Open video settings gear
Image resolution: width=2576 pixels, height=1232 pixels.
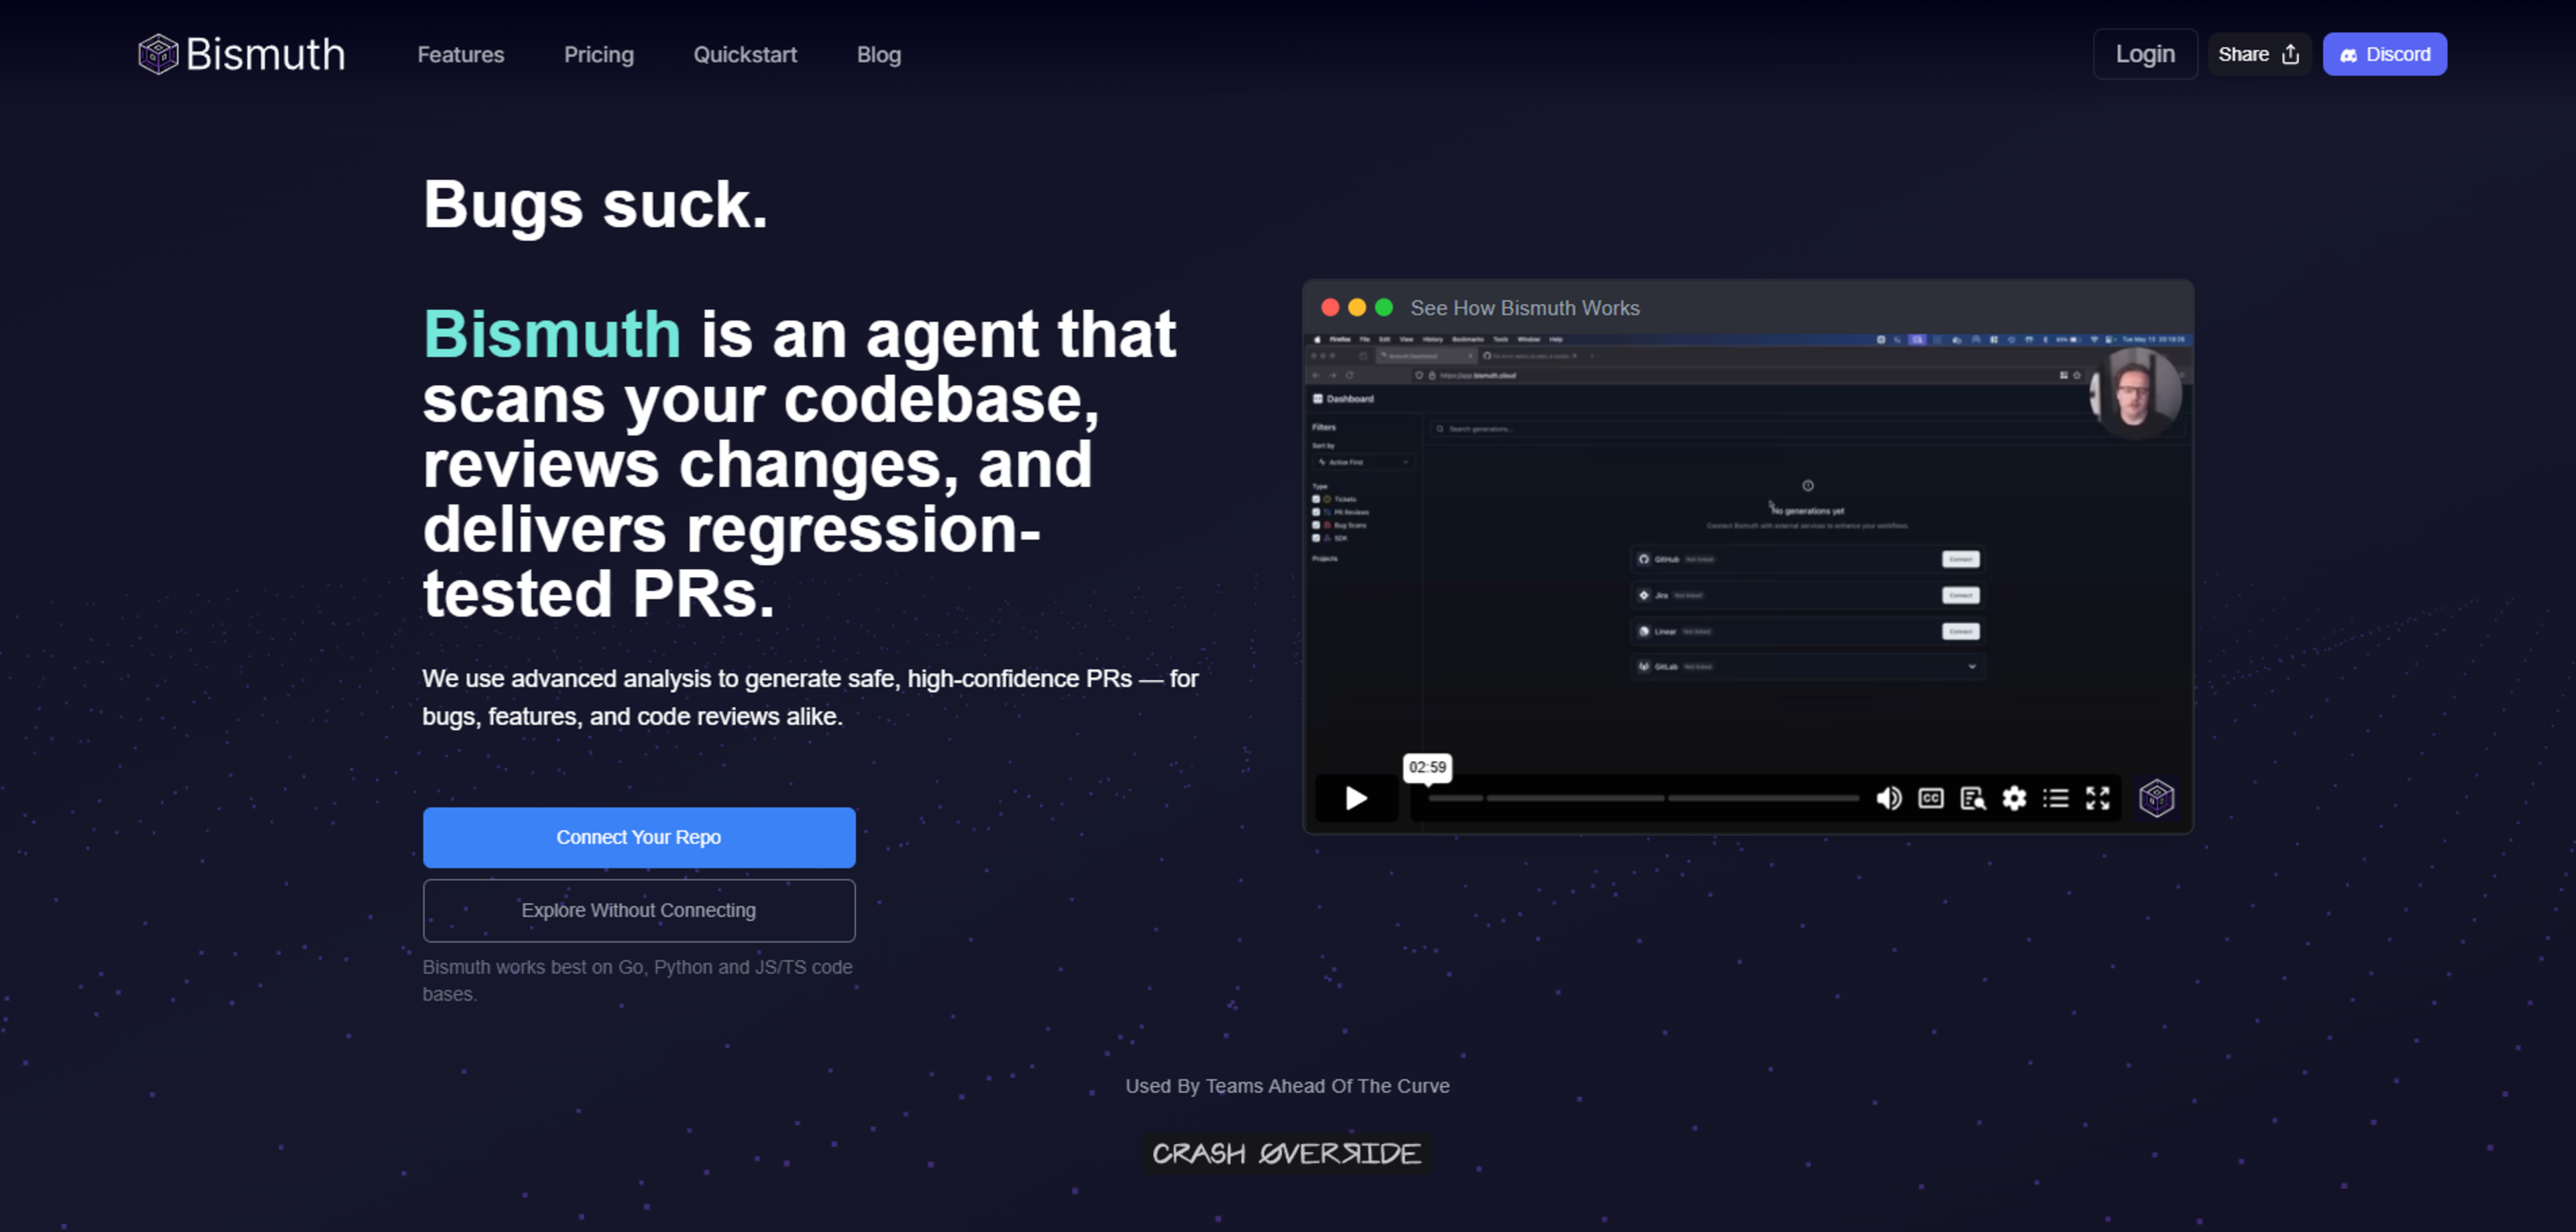(2014, 798)
